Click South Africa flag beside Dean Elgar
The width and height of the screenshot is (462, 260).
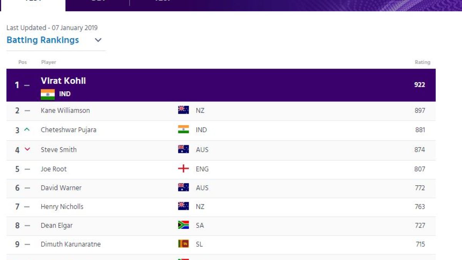pos(183,225)
